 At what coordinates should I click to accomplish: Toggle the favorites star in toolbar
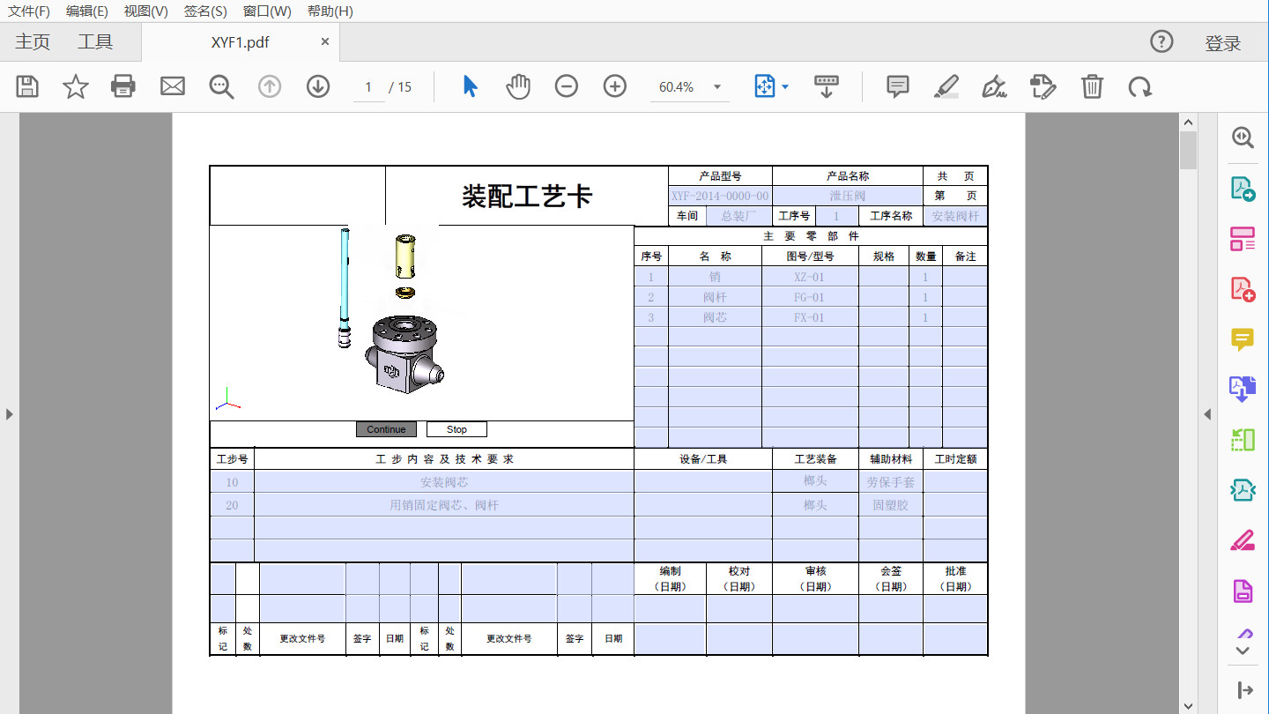click(75, 86)
